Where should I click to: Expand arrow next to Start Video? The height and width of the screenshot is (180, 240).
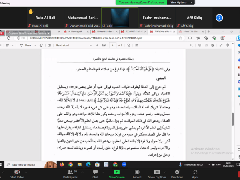tap(26, 172)
